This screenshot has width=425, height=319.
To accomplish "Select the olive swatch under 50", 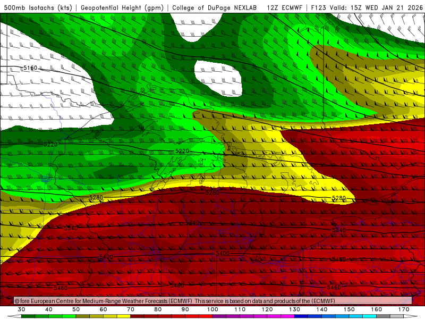I will (83, 316).
